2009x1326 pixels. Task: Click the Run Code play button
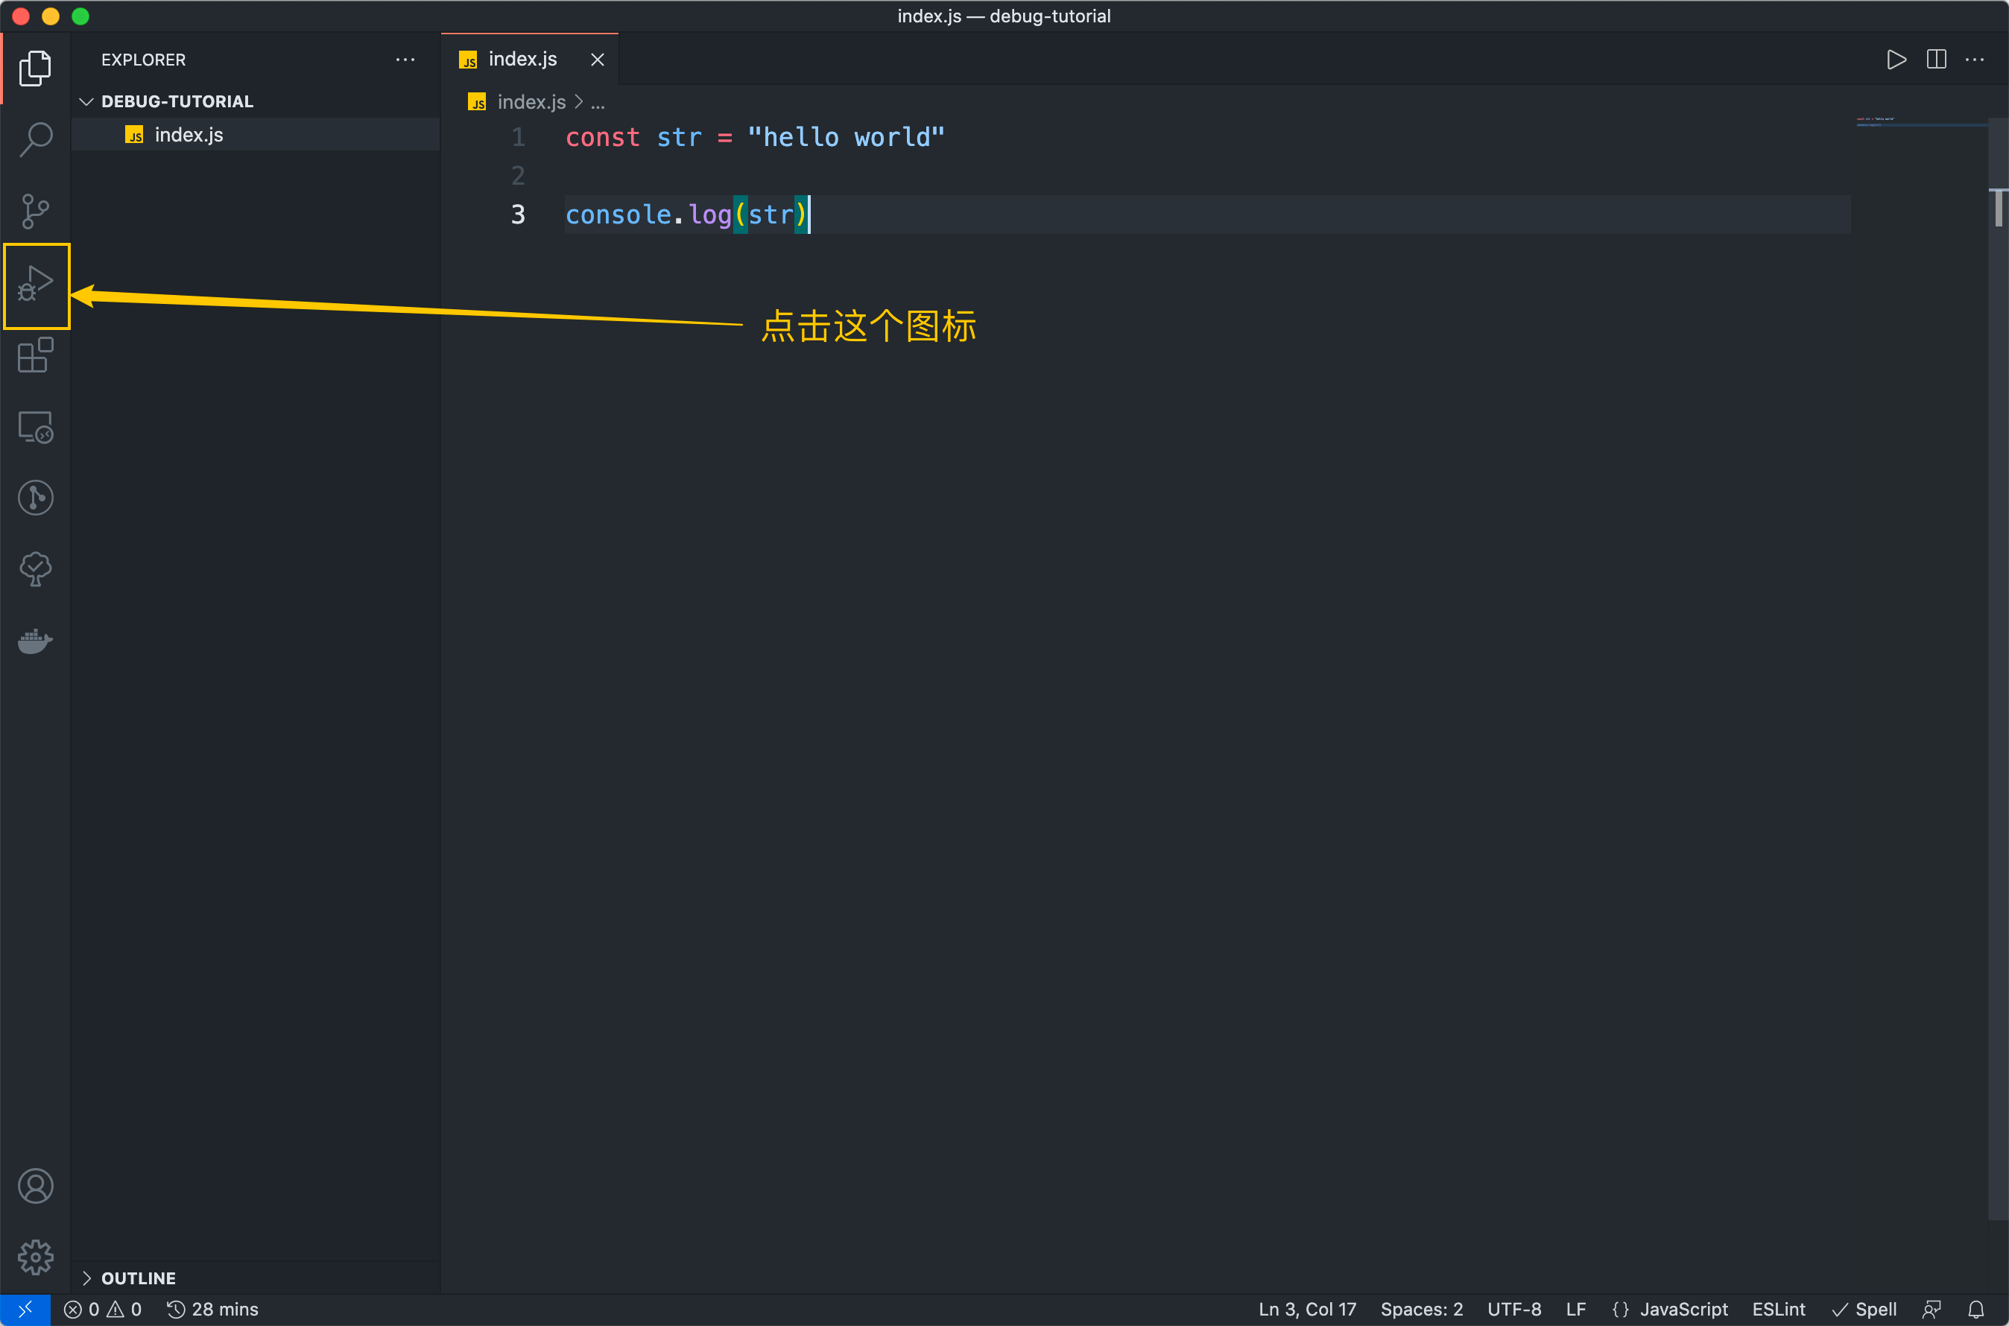tap(1896, 60)
